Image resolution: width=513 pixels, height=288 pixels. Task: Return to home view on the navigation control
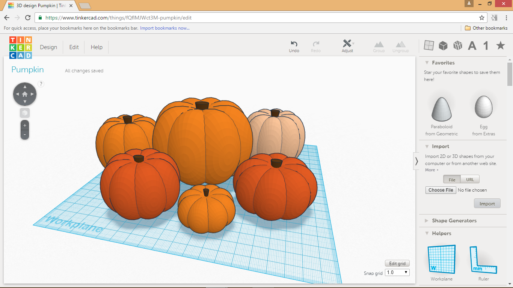24,94
